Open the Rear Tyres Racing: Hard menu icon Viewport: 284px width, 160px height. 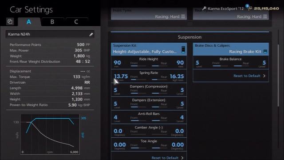(x=265, y=16)
